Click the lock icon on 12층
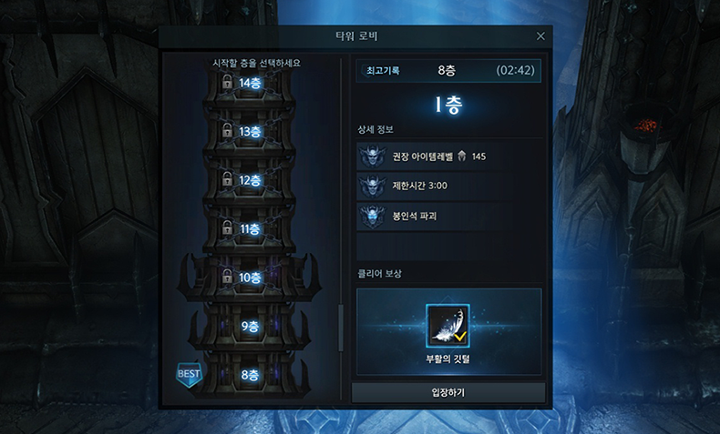This screenshot has height=434, width=720. [x=227, y=179]
